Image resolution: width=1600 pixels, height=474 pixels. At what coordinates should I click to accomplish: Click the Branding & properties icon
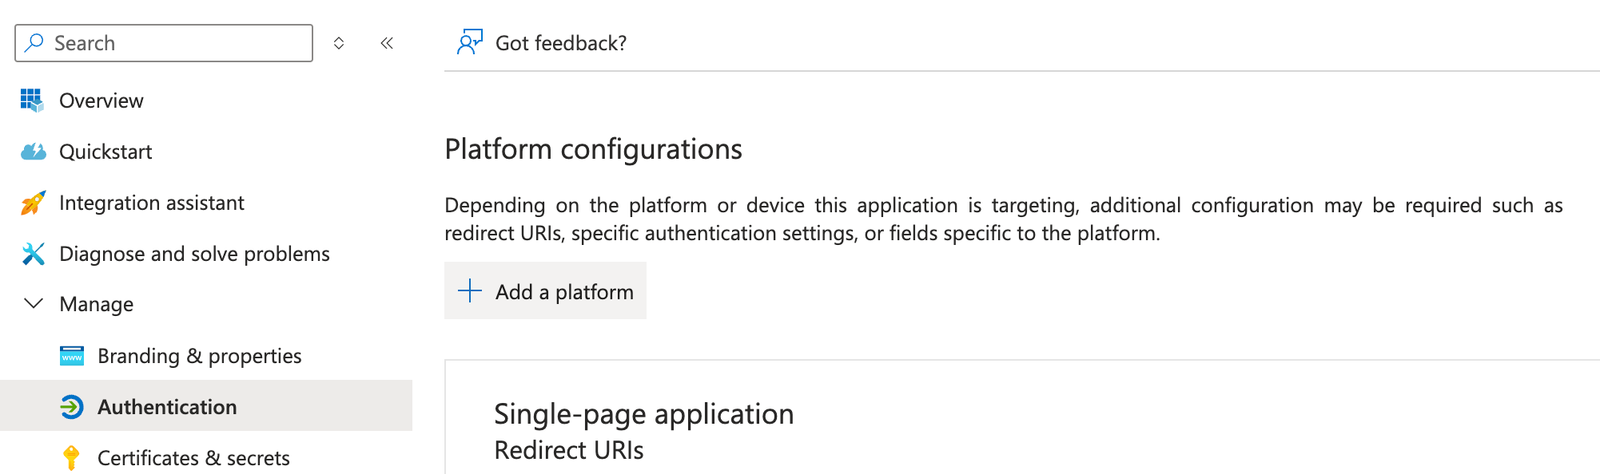pyautogui.click(x=72, y=355)
